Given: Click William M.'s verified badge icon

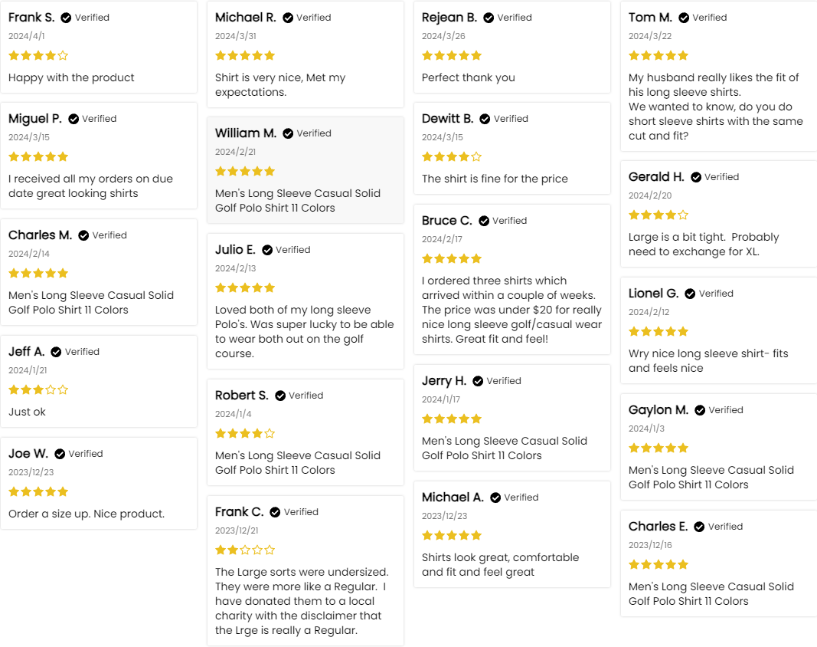Looking at the screenshot, I should pyautogui.click(x=288, y=133).
